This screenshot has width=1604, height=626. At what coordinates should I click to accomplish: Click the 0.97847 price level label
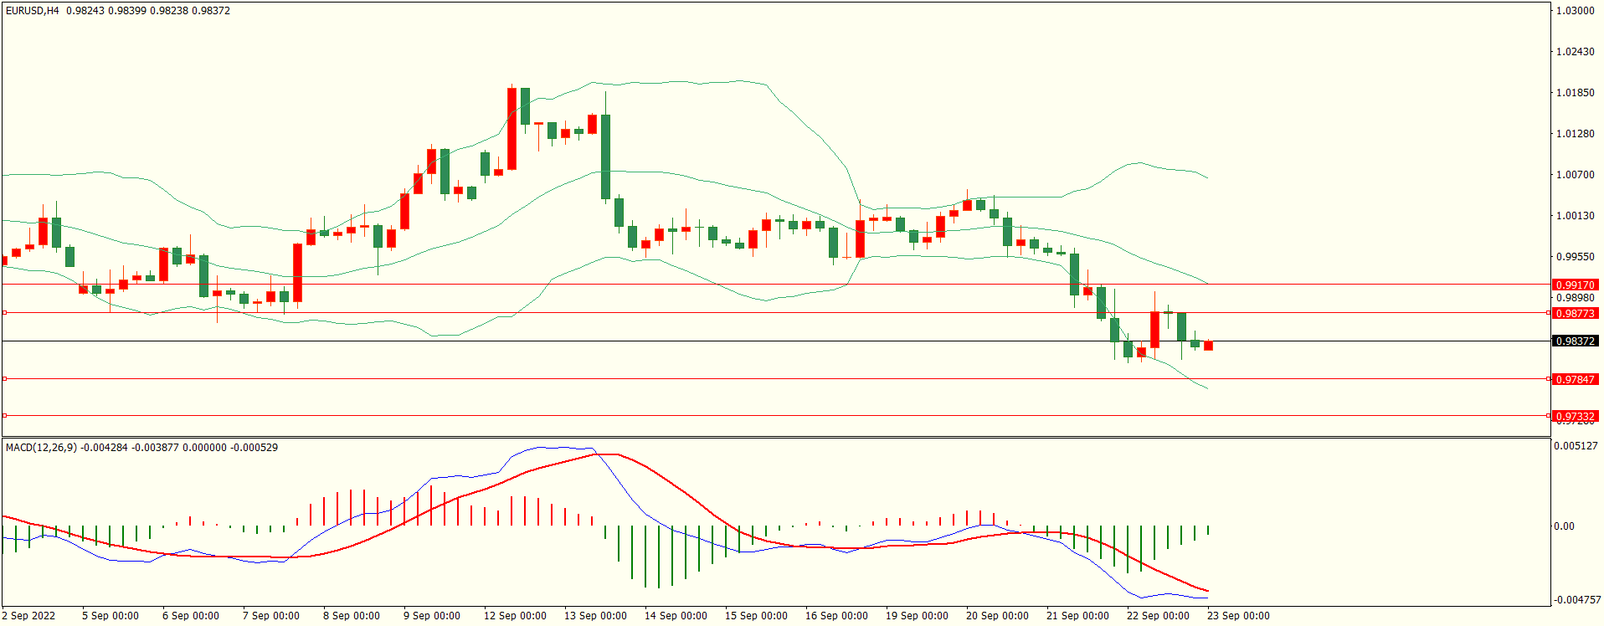pos(1575,379)
